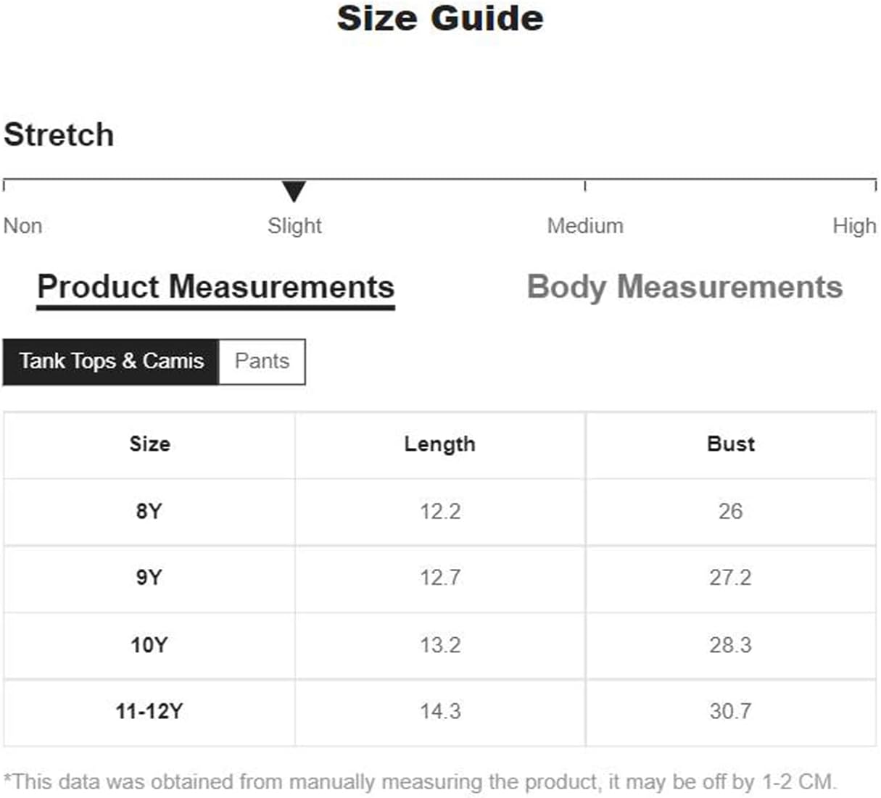Choose the Pants size chart
The image size is (881, 798).
262,361
